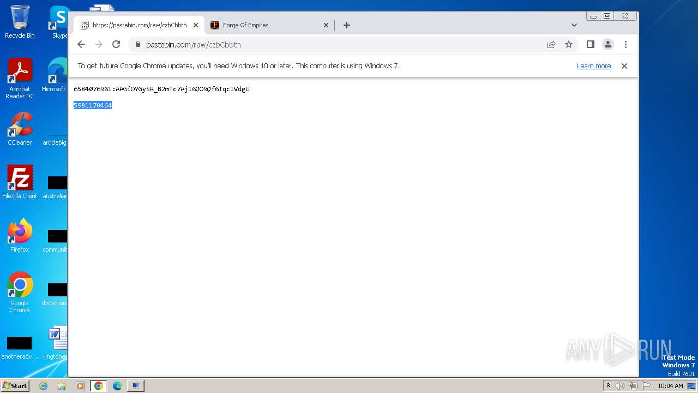Launch Acrobat Reader DC shortcut
The width and height of the screenshot is (698, 393).
point(20,79)
